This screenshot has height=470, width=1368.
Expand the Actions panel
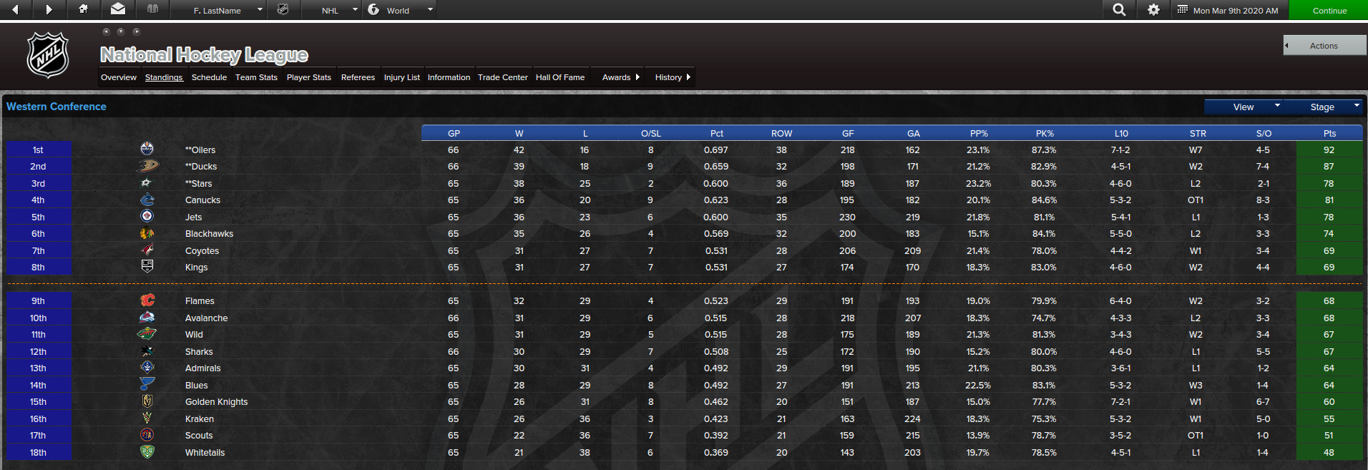[x=1324, y=45]
